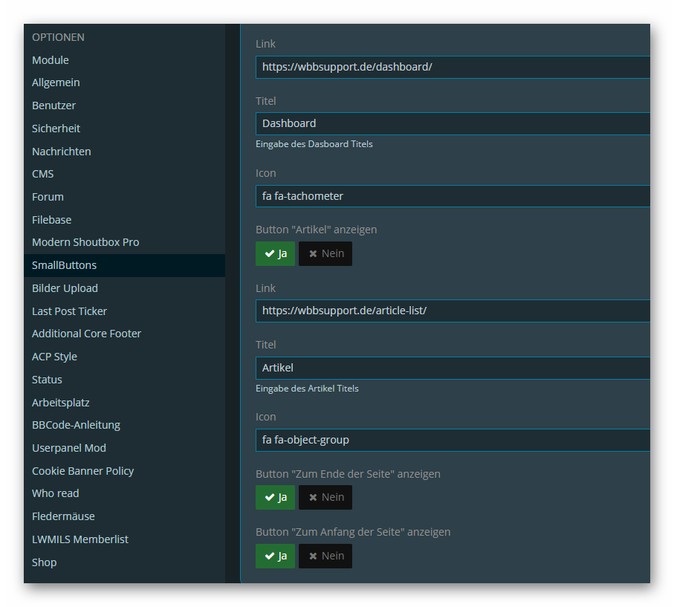Select the Shop menu entry
Screen dimensions: 674x607
45,562
